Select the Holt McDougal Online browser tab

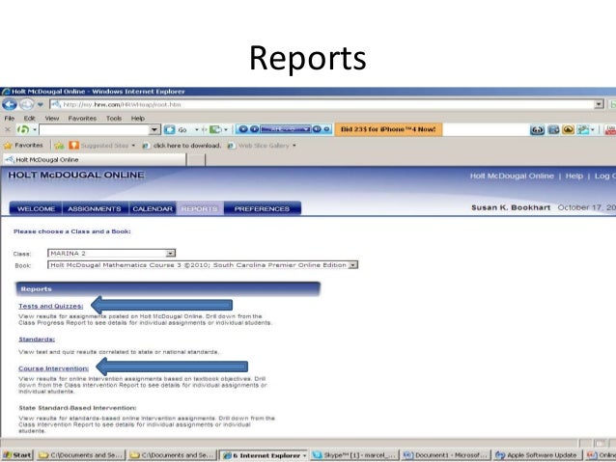point(95,160)
